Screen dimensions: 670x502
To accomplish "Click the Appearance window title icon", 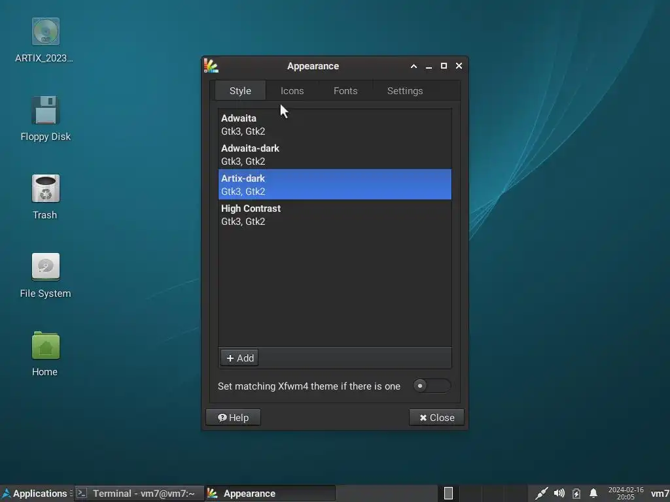I will point(211,66).
